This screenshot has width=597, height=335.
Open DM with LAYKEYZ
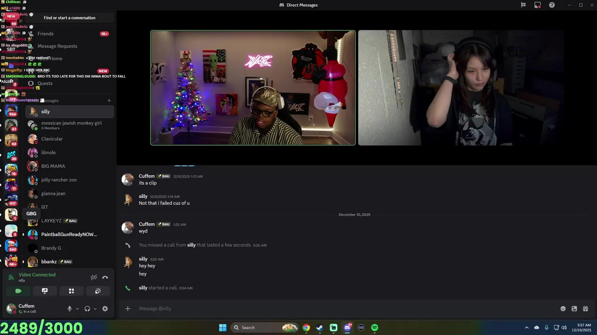pyautogui.click(x=69, y=221)
